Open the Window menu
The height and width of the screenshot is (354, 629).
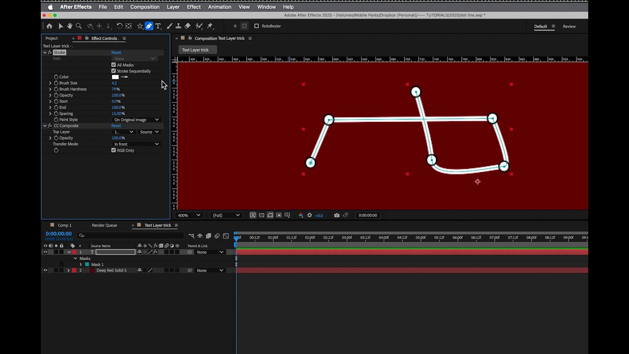click(266, 7)
